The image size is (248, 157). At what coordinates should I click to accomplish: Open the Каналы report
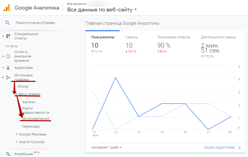[29, 102]
